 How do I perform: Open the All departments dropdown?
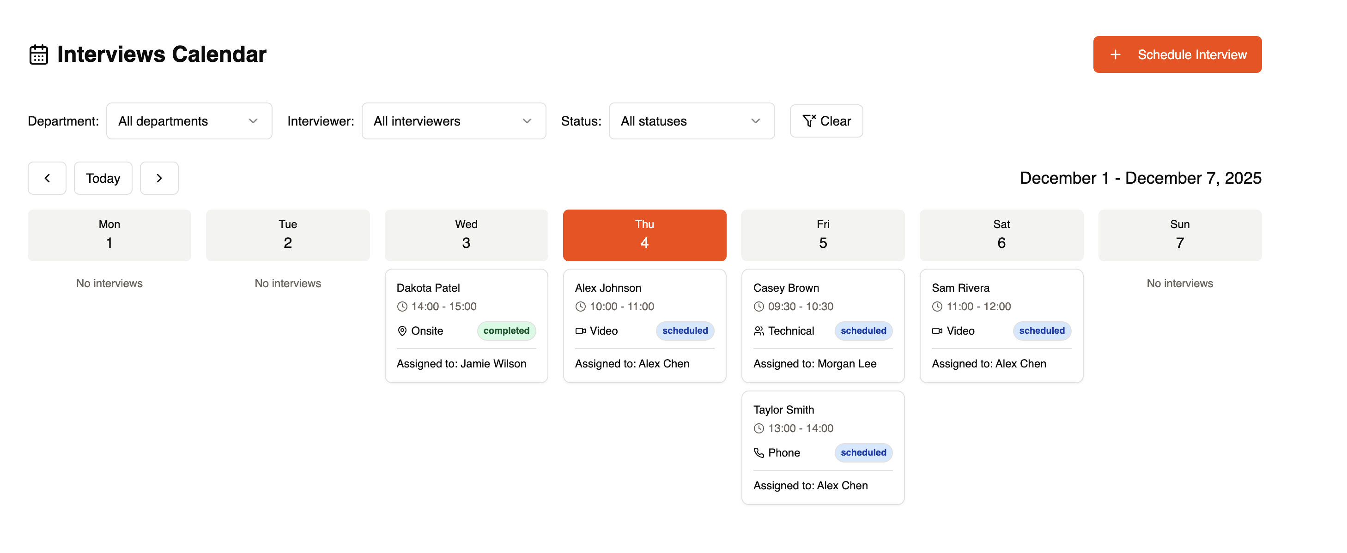point(189,121)
